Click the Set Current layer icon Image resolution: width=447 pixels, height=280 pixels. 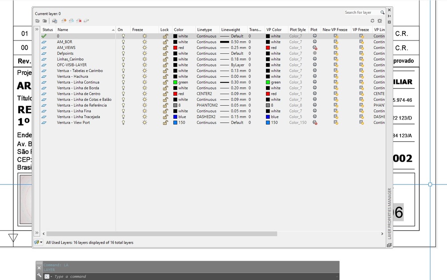(86, 21)
